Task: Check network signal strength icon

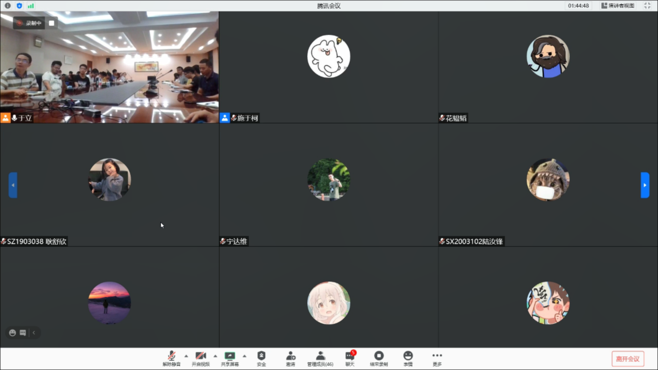Action: [x=31, y=6]
